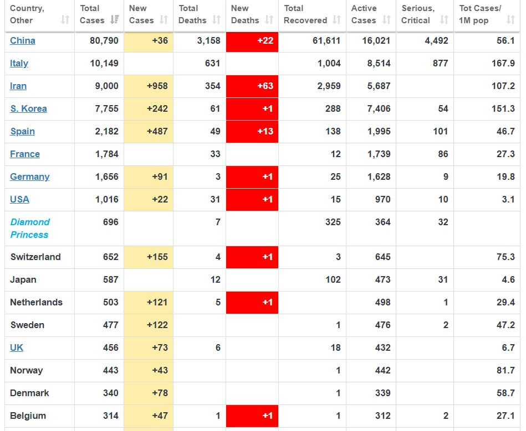Click Total Deaths column sort icon
Image resolution: width=526 pixels, height=431 pixels.
point(216,20)
